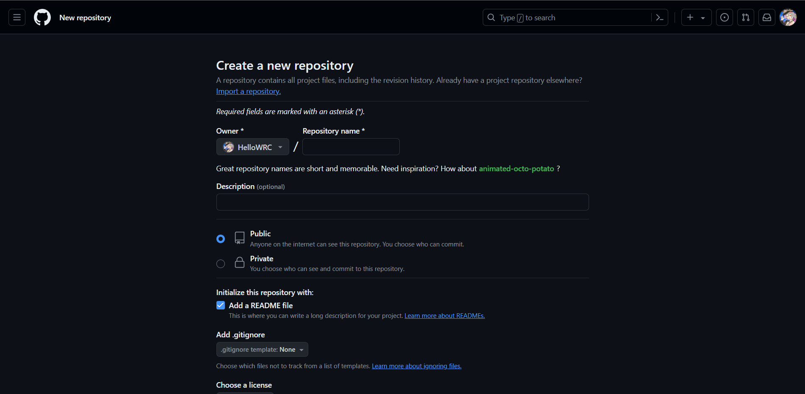Screen dimensions: 805x394
Task: Click the GitHub Octocat logo
Action: tap(42, 17)
